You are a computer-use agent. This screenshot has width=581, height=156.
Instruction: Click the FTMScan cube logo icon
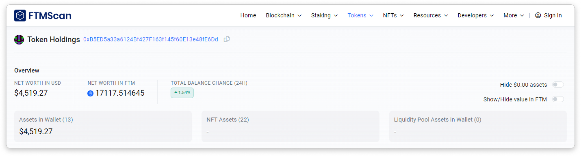click(20, 15)
